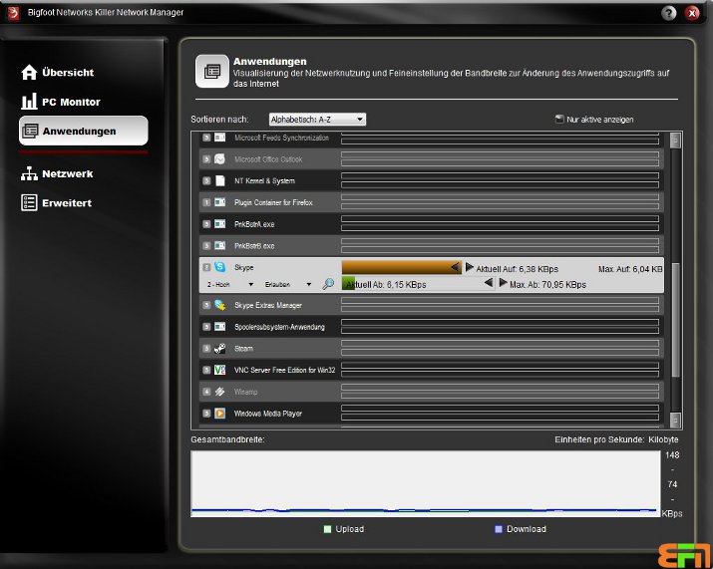Image resolution: width=713 pixels, height=569 pixels.
Task: Click the magnifier icon in Skype row
Action: point(328,284)
